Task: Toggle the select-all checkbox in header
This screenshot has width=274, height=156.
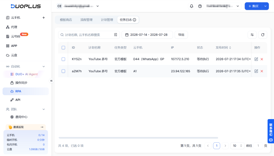Action: (63, 48)
